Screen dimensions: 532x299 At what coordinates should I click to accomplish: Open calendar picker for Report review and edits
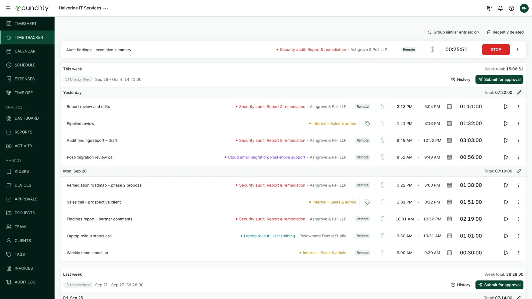pos(449,107)
